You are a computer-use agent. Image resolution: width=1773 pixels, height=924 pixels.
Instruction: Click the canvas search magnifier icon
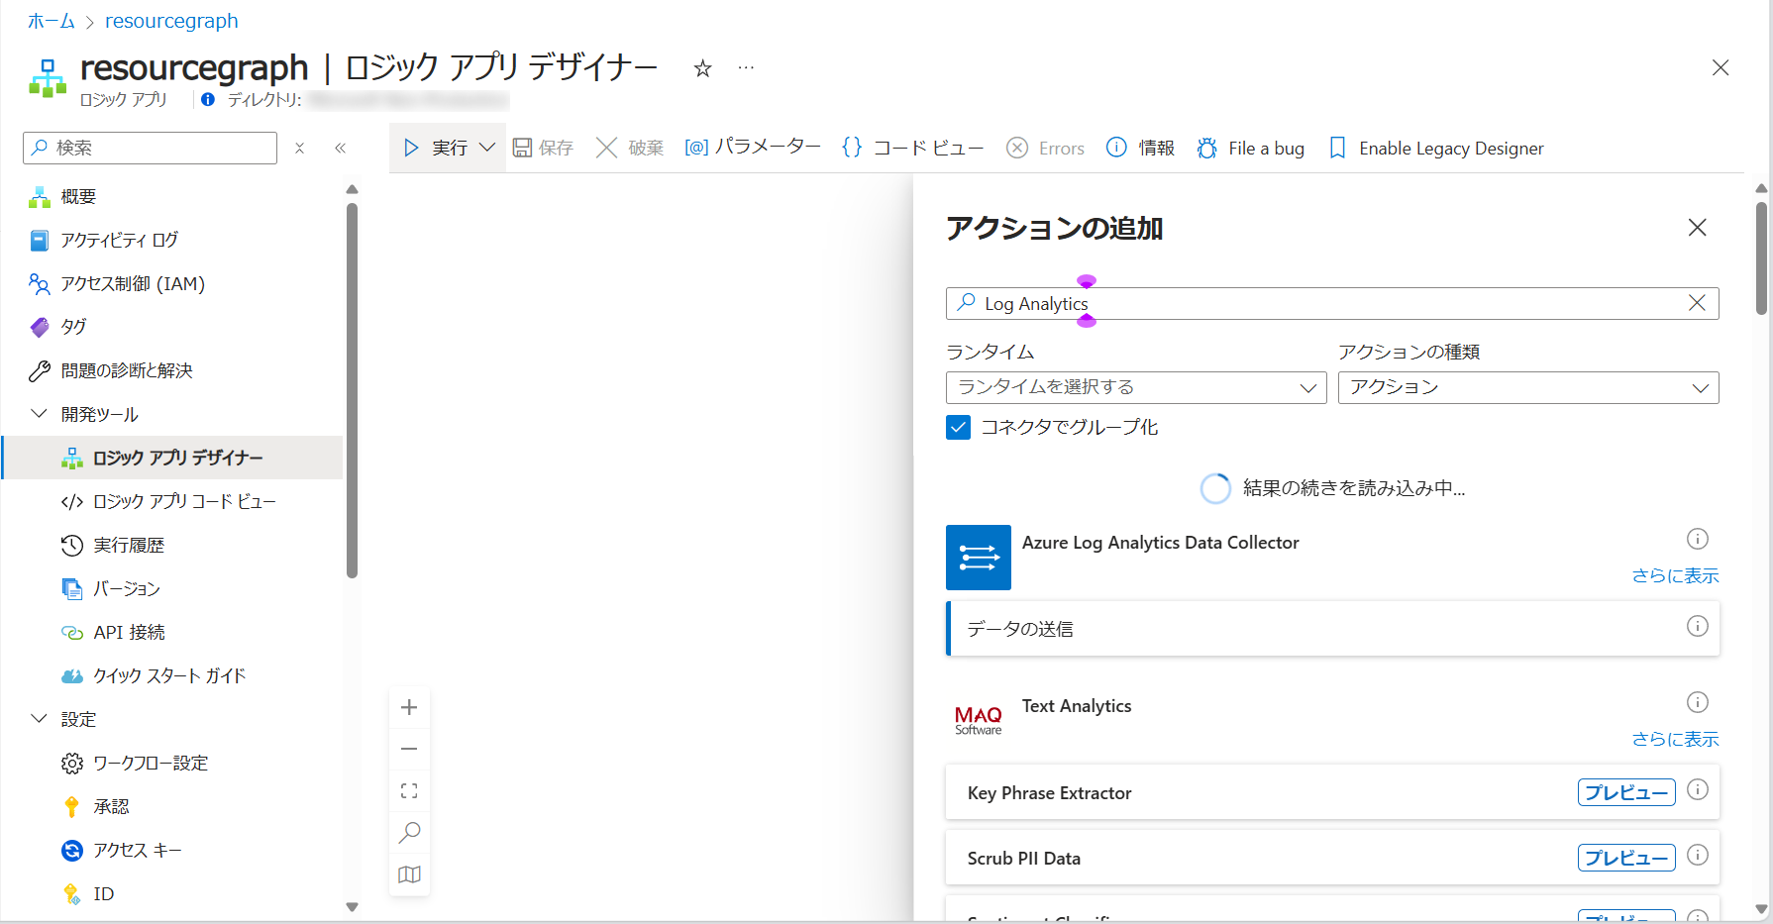pos(409,832)
